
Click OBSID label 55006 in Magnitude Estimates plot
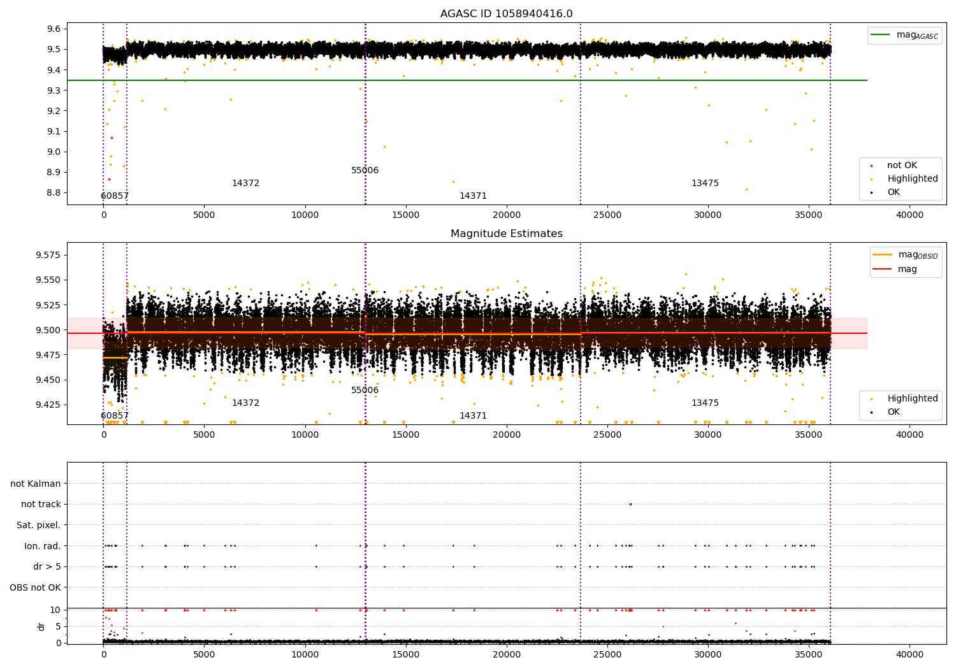pyautogui.click(x=365, y=391)
